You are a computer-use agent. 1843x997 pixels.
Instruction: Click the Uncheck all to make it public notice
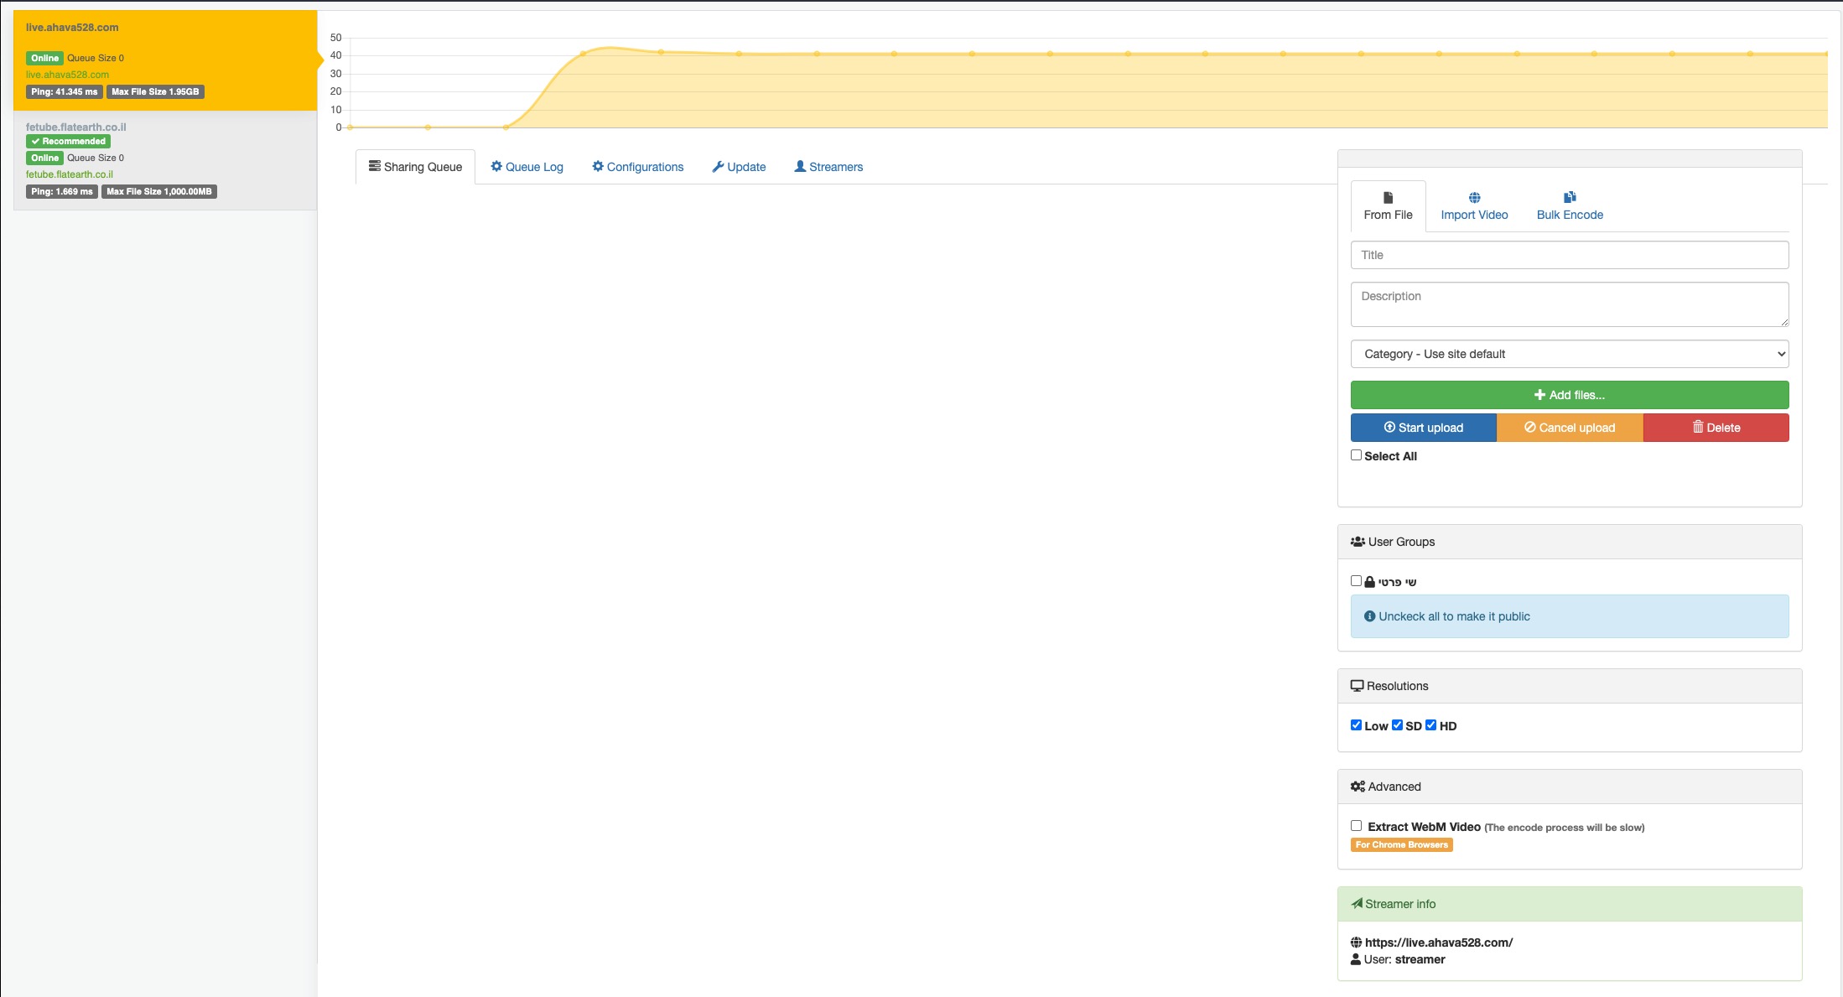[x=1570, y=616]
